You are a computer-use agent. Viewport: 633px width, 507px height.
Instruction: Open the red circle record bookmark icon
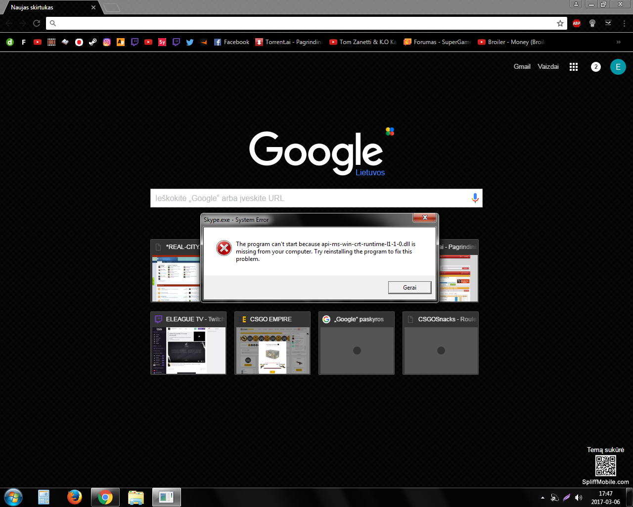click(79, 42)
